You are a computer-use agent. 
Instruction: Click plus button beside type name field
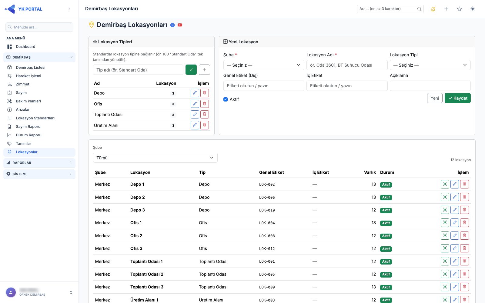pos(204,70)
